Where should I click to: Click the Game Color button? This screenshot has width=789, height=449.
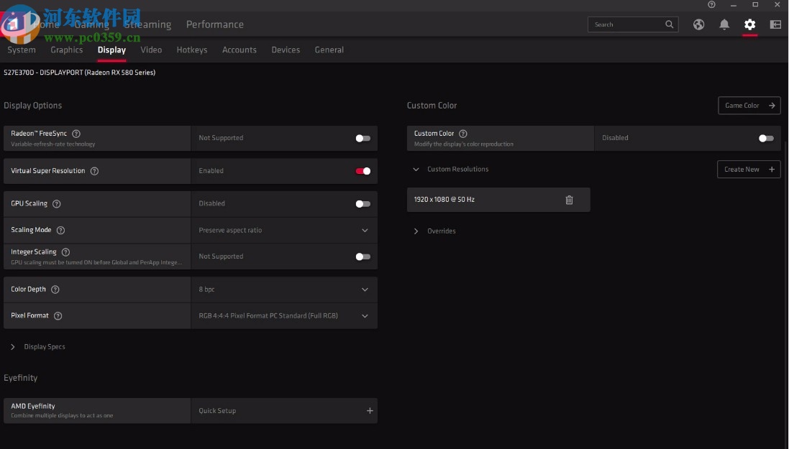coord(749,106)
